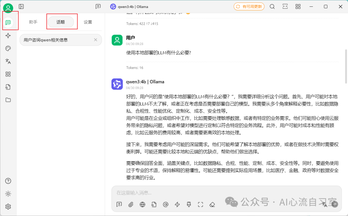This screenshot has width=348, height=216.
Task: Open the mini apps grid in sidebar
Action: [8, 74]
